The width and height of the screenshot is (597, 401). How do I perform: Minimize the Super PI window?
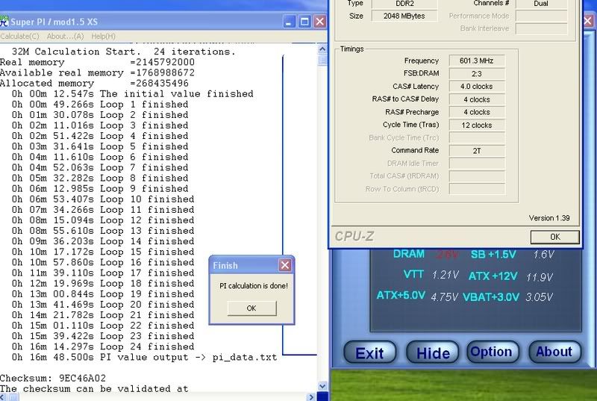(x=289, y=22)
